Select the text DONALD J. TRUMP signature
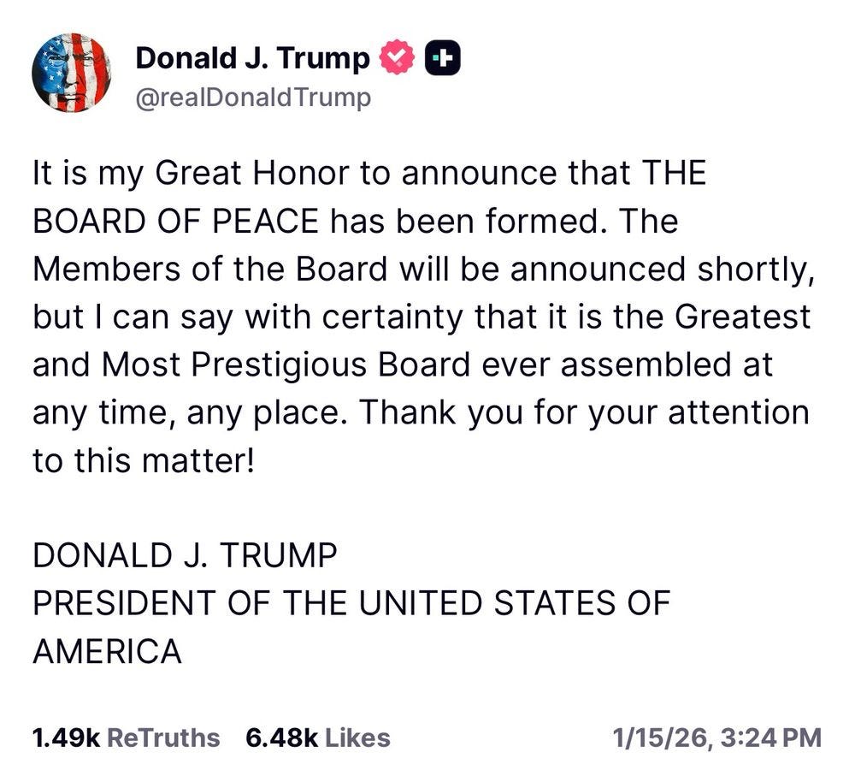 coord(184,555)
